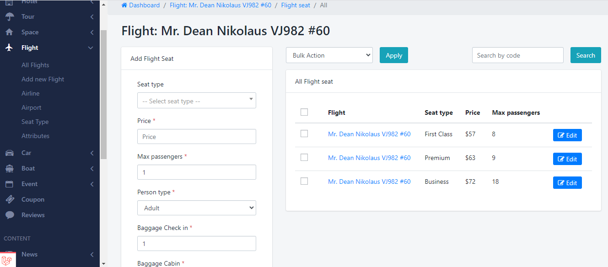Open Seat Type in the sidebar menu

35,122
